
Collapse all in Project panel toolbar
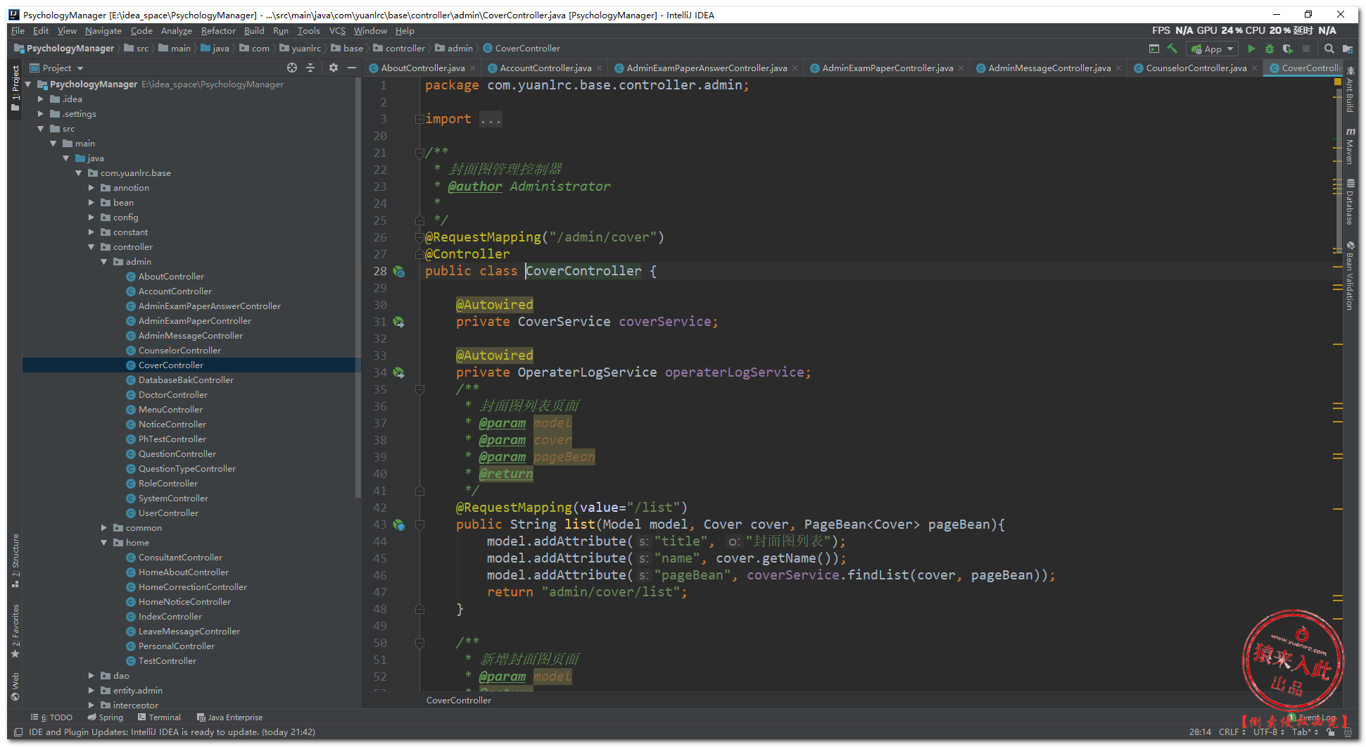(x=310, y=68)
